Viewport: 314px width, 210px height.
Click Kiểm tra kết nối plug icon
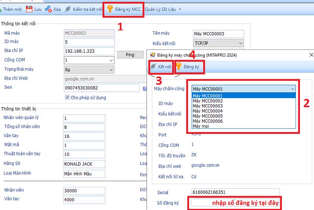coord(68,9)
